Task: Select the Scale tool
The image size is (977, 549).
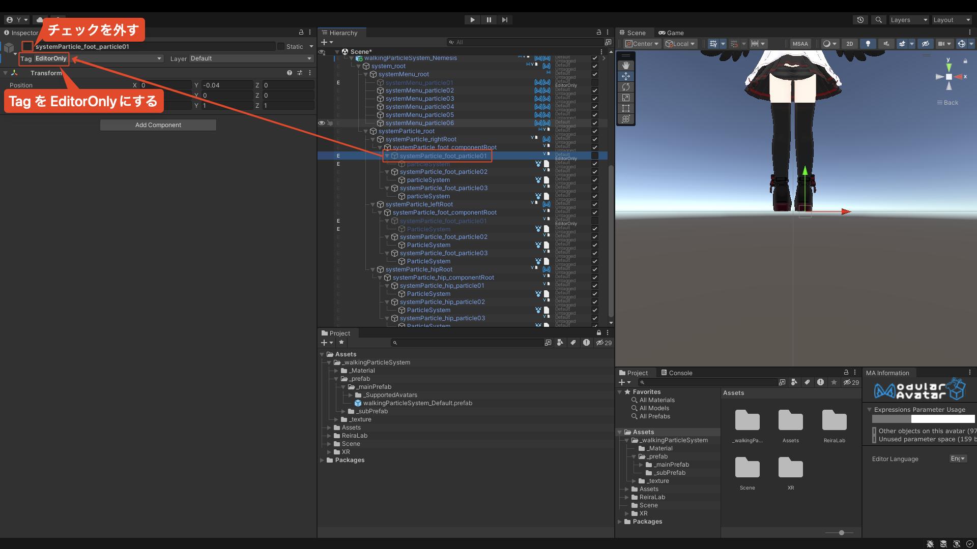Action: 626,98
